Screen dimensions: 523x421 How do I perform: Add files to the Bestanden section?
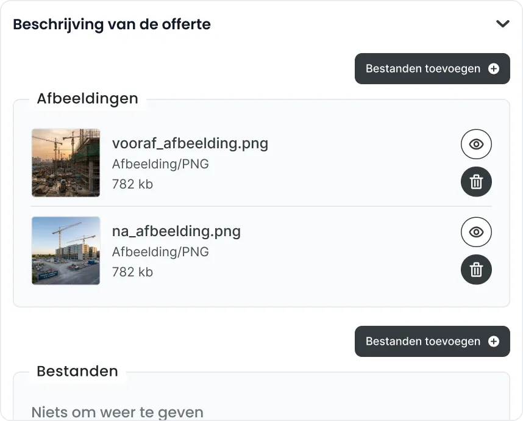click(432, 342)
